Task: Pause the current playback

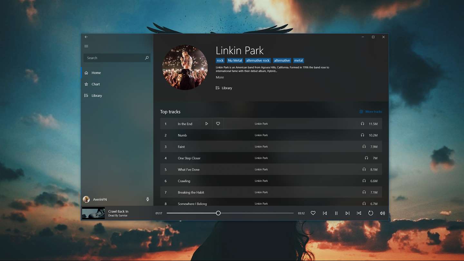Action: 336,213
